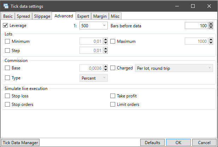Decrease Bars before data value
The width and height of the screenshot is (218, 147).
[x=211, y=27]
